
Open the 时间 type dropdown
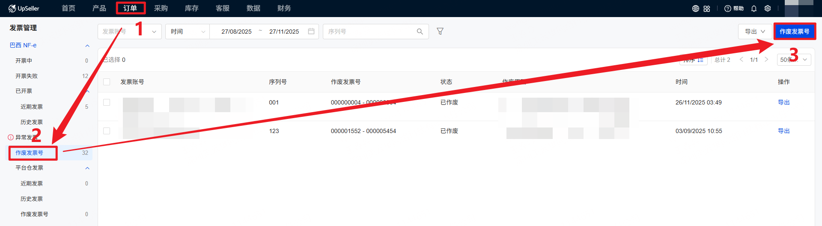click(188, 32)
